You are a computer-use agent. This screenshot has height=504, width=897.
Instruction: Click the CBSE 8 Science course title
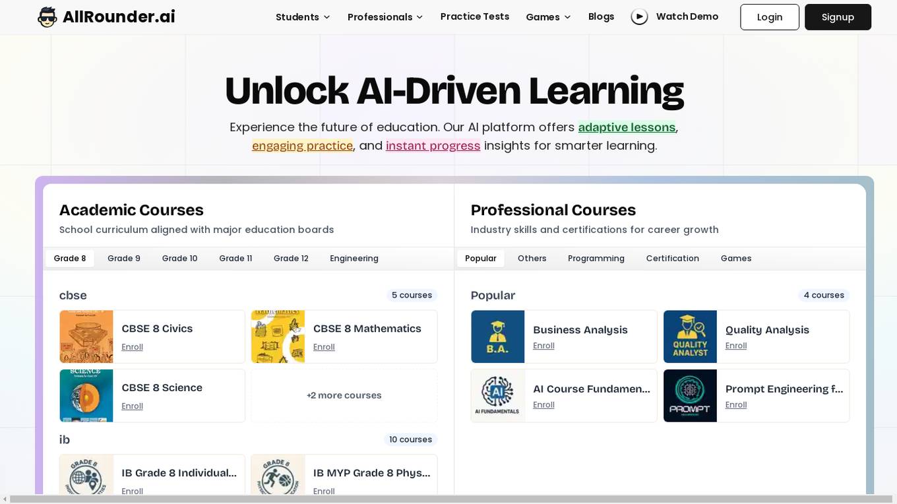(x=162, y=388)
